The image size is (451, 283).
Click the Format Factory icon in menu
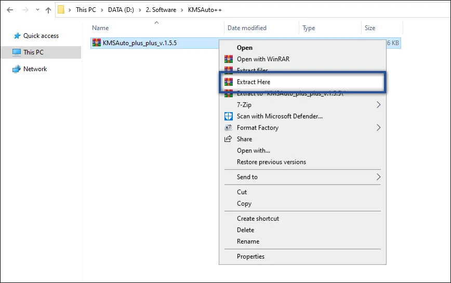tap(228, 128)
